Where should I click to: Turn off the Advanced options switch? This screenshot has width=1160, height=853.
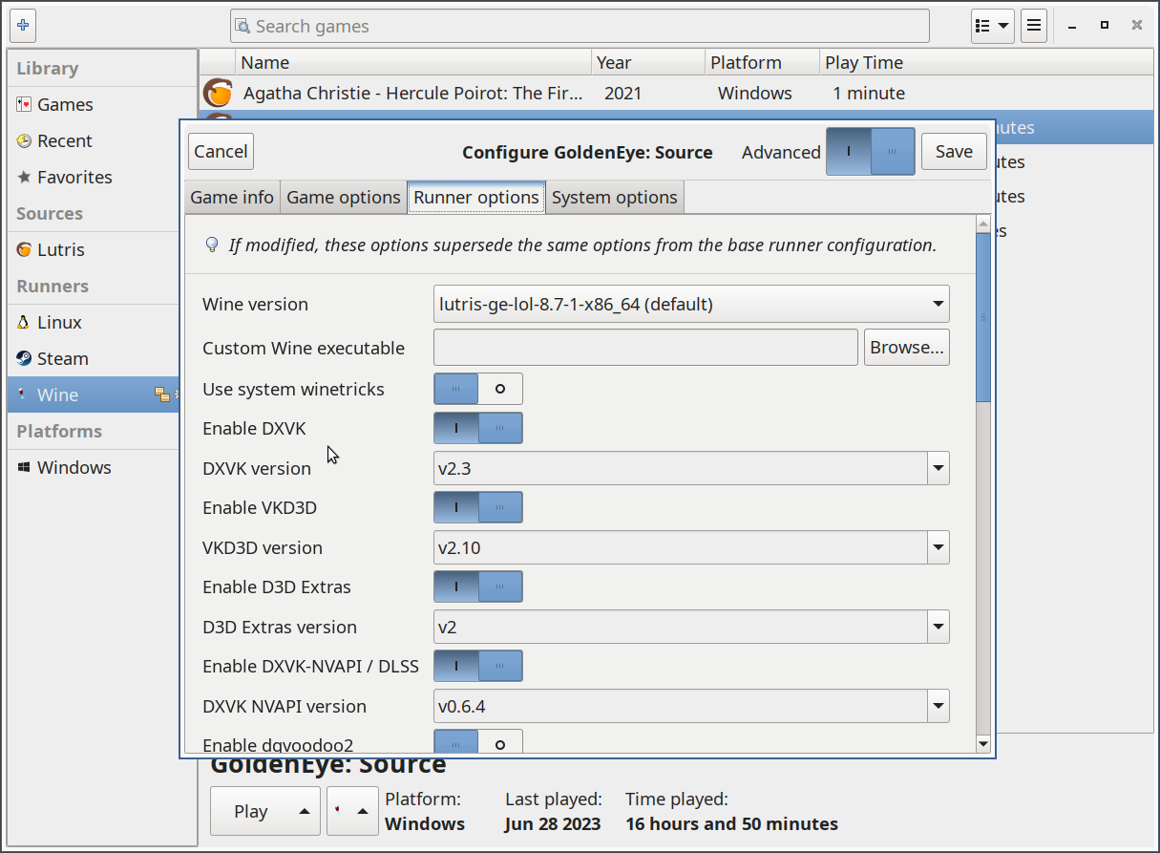click(870, 152)
